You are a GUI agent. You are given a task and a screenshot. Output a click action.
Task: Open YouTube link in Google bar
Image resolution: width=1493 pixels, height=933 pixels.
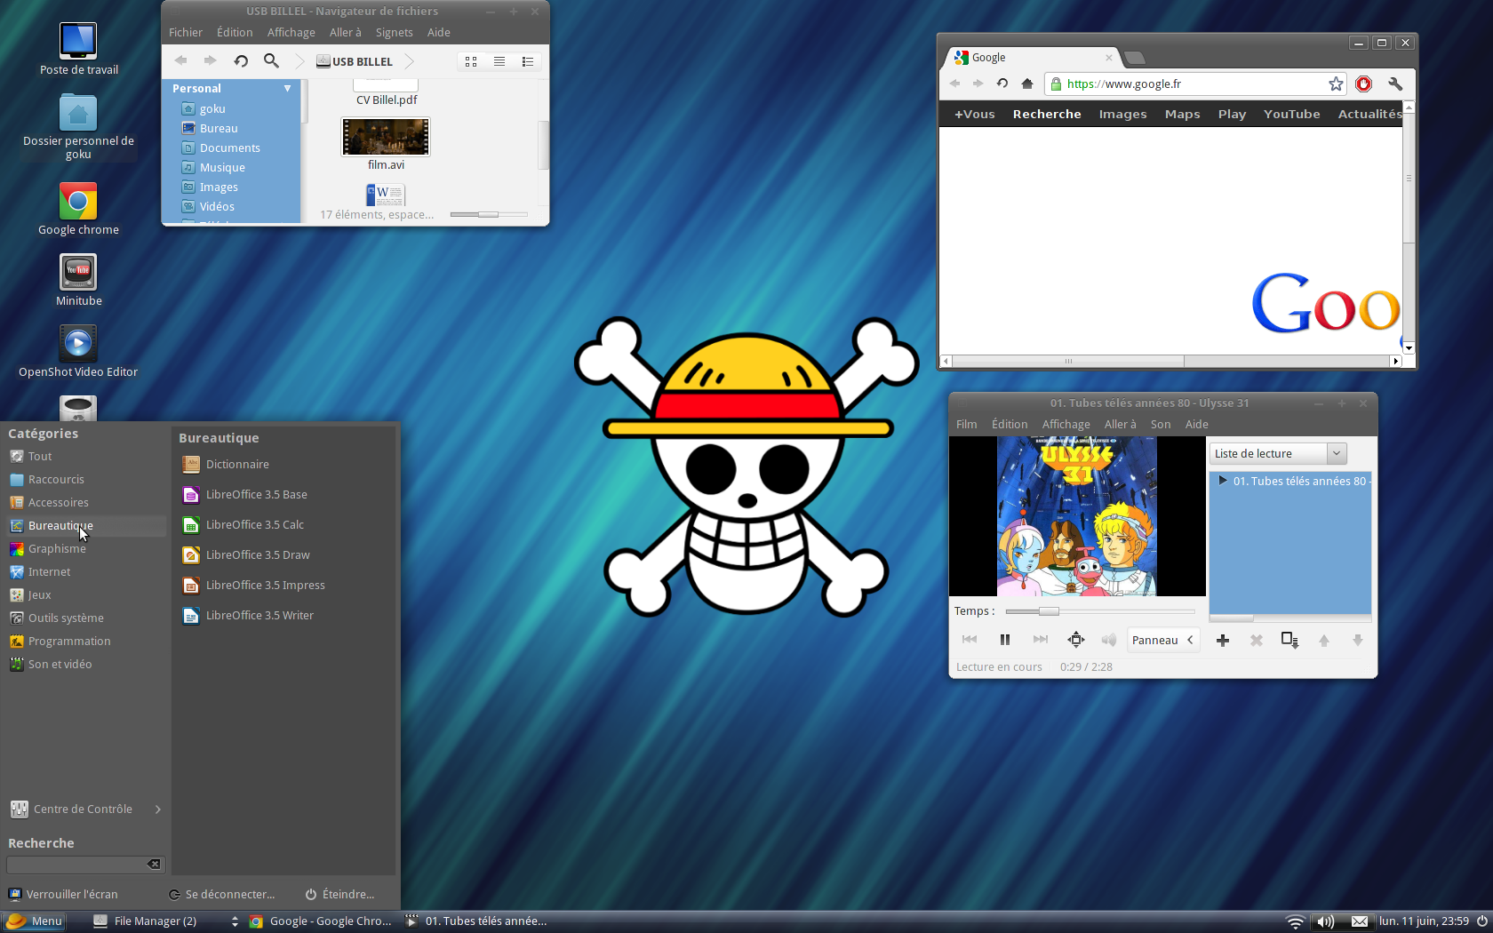pyautogui.click(x=1291, y=114)
